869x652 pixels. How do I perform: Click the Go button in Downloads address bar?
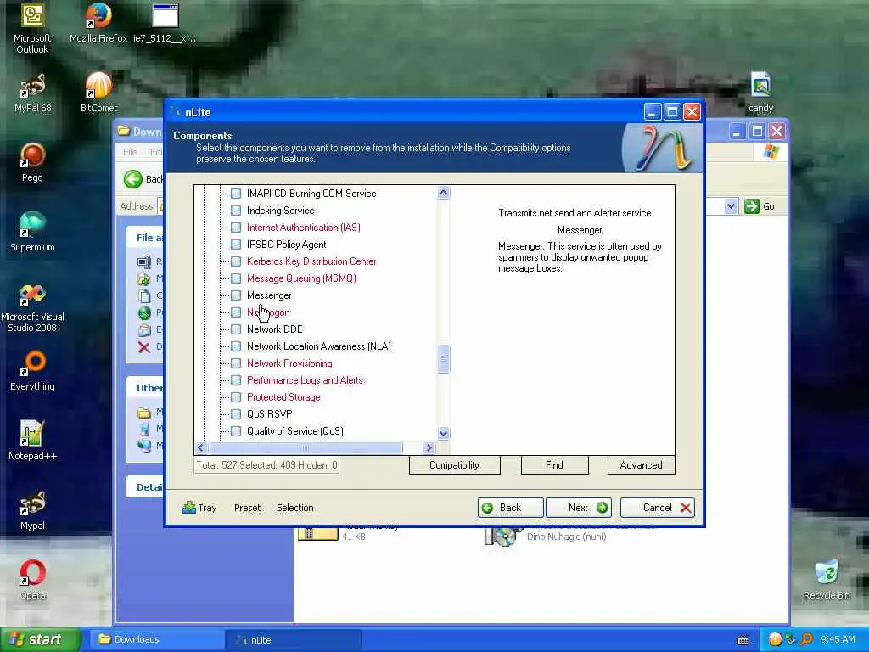click(x=760, y=206)
